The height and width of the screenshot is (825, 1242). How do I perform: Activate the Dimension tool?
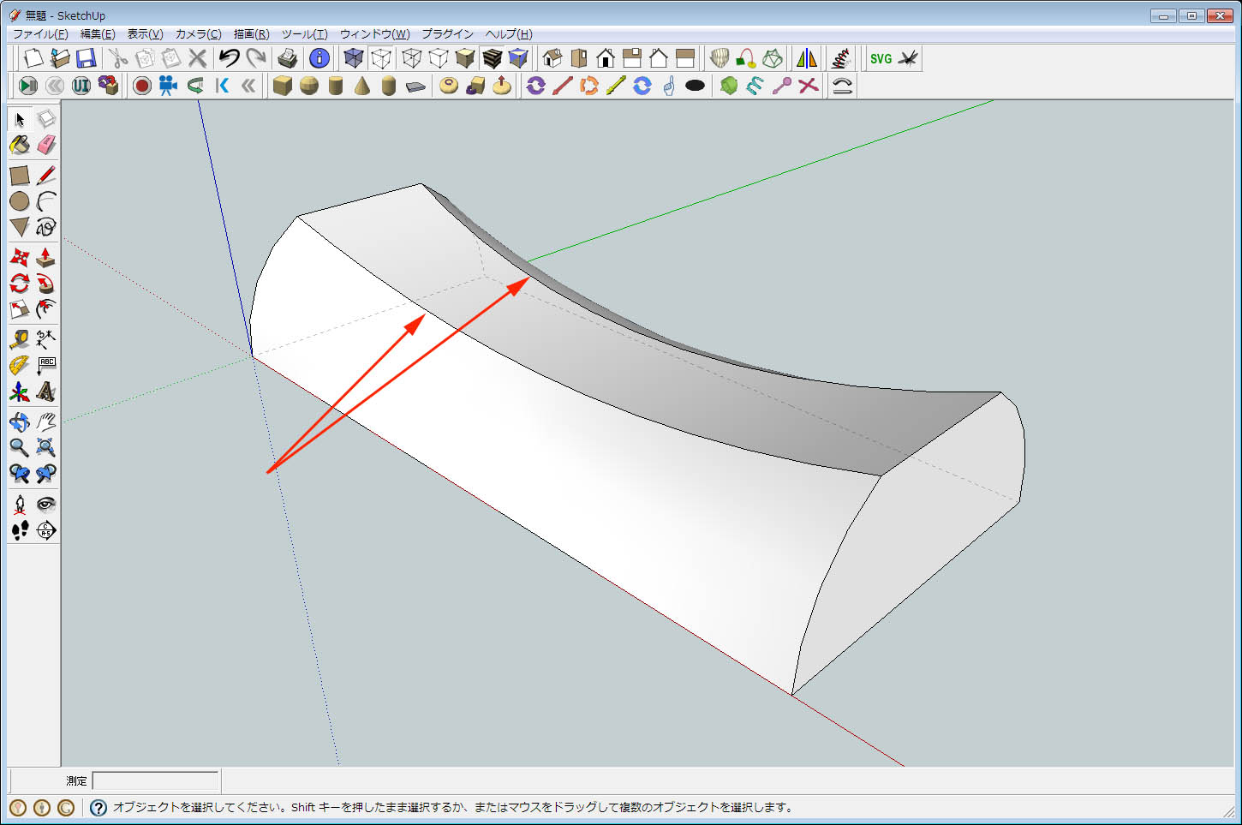click(x=46, y=339)
